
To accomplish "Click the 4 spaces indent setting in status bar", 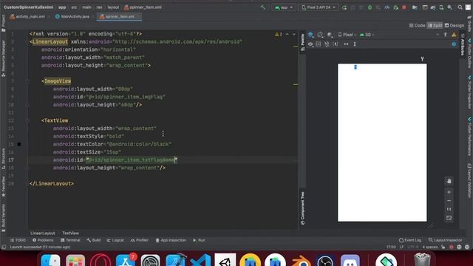I will (429, 247).
